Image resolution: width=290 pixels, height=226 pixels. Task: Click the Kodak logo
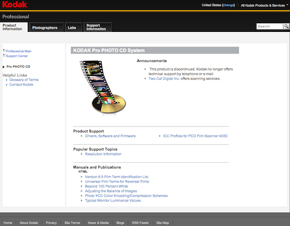click(x=14, y=4)
